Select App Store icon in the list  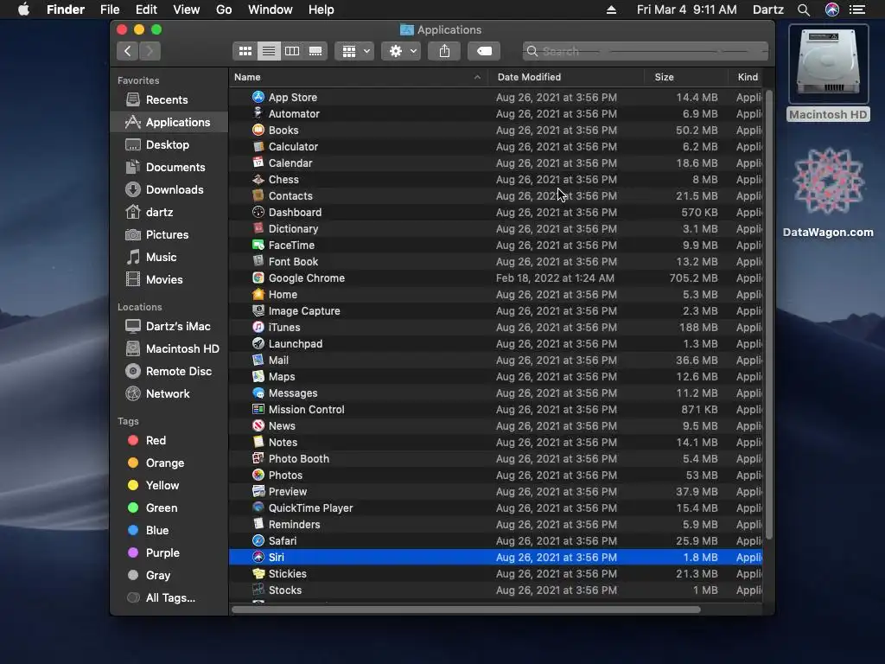(258, 97)
